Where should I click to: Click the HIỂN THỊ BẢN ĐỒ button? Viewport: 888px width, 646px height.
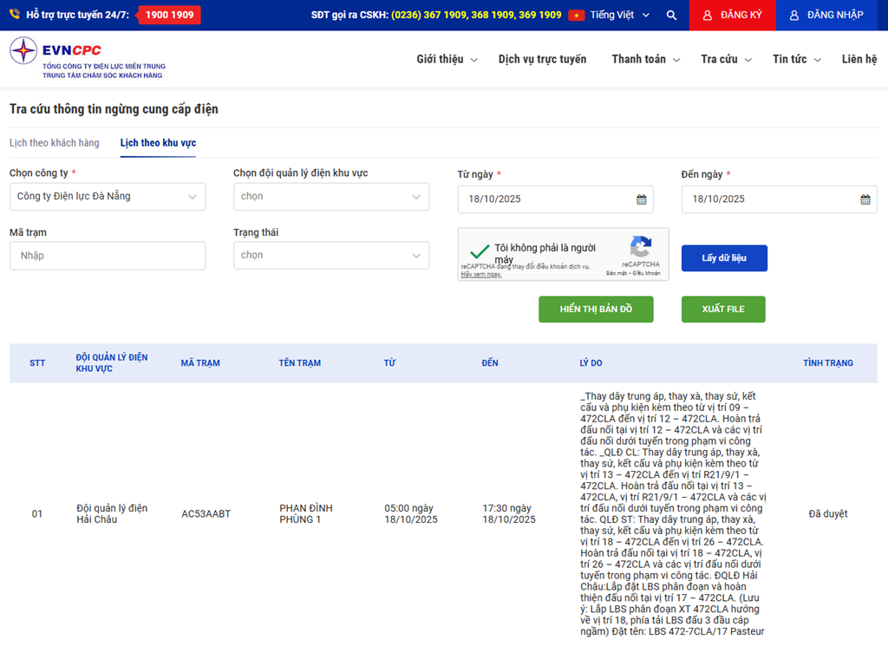(596, 310)
